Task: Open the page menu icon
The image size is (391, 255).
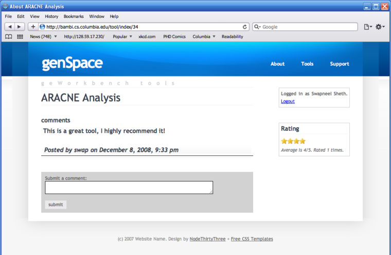Action: click(367, 27)
